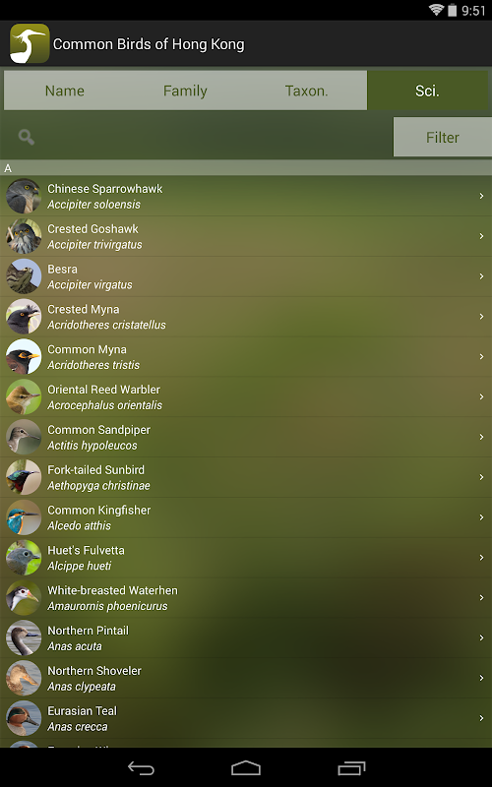The width and height of the screenshot is (492, 787).
Task: Tap the Android home navigation icon
Action: tap(246, 768)
